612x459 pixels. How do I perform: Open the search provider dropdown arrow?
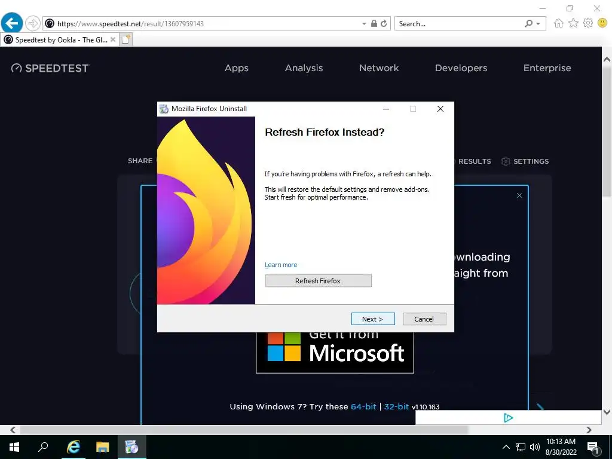(x=538, y=24)
